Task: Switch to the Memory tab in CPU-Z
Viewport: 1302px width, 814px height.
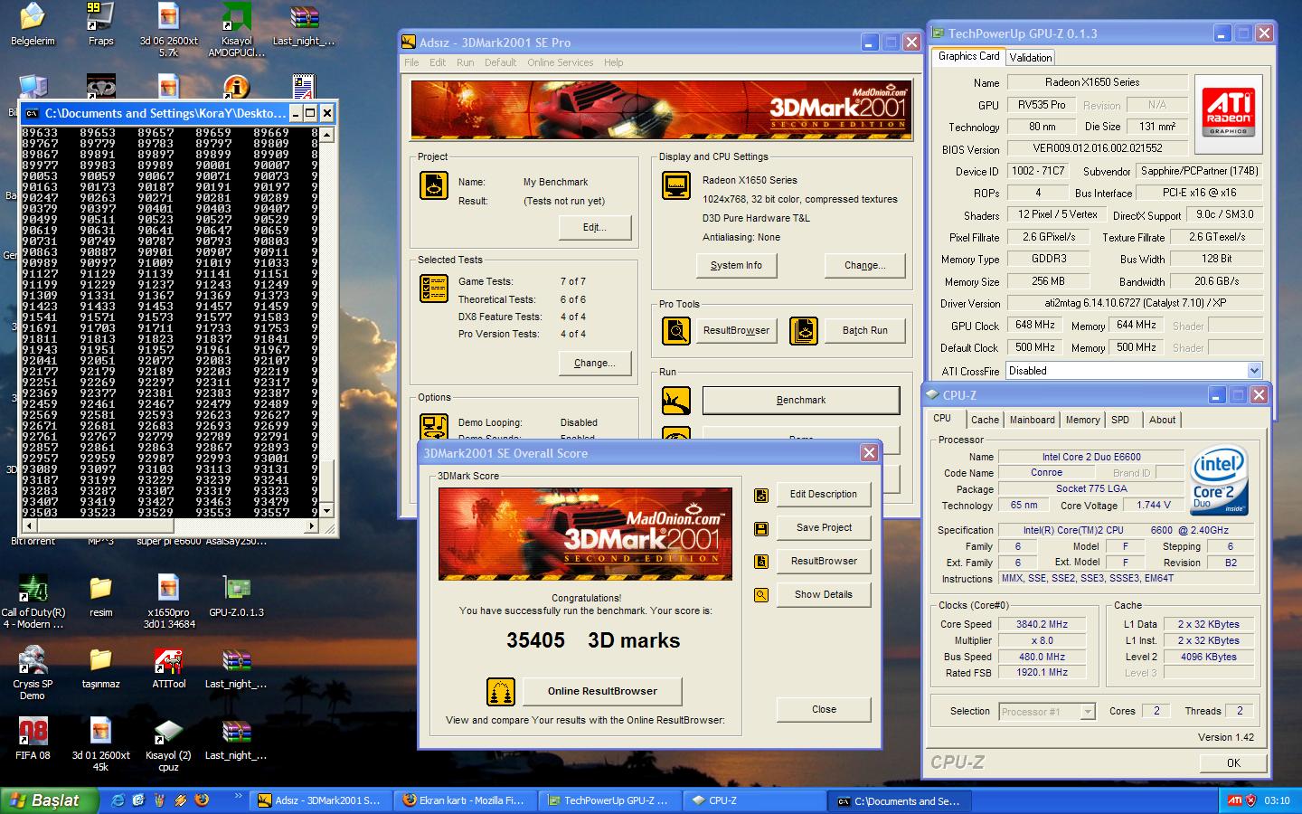Action: [1082, 420]
